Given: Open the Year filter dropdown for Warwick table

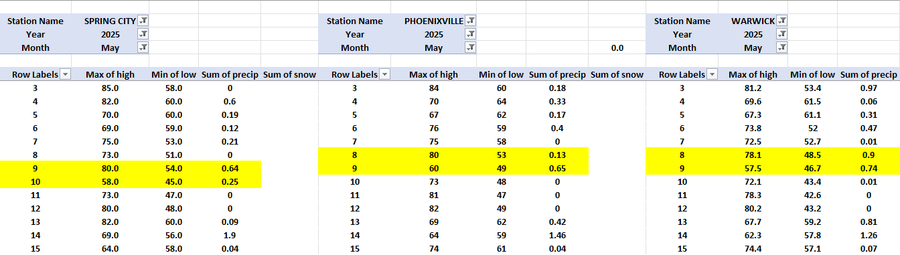Looking at the screenshot, I should click(782, 34).
